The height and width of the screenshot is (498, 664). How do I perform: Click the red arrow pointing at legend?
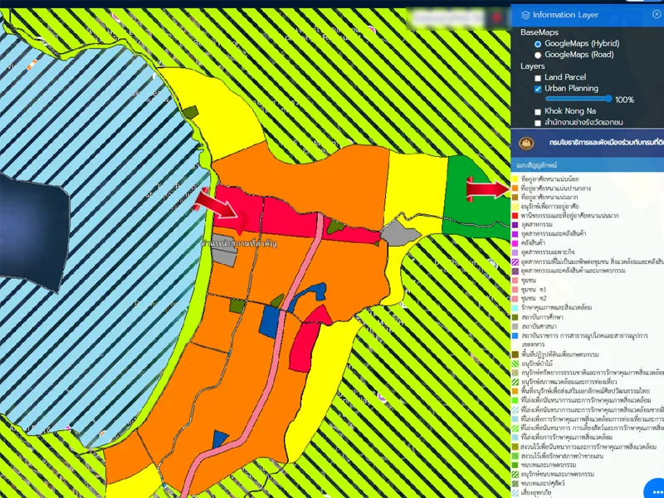486,189
